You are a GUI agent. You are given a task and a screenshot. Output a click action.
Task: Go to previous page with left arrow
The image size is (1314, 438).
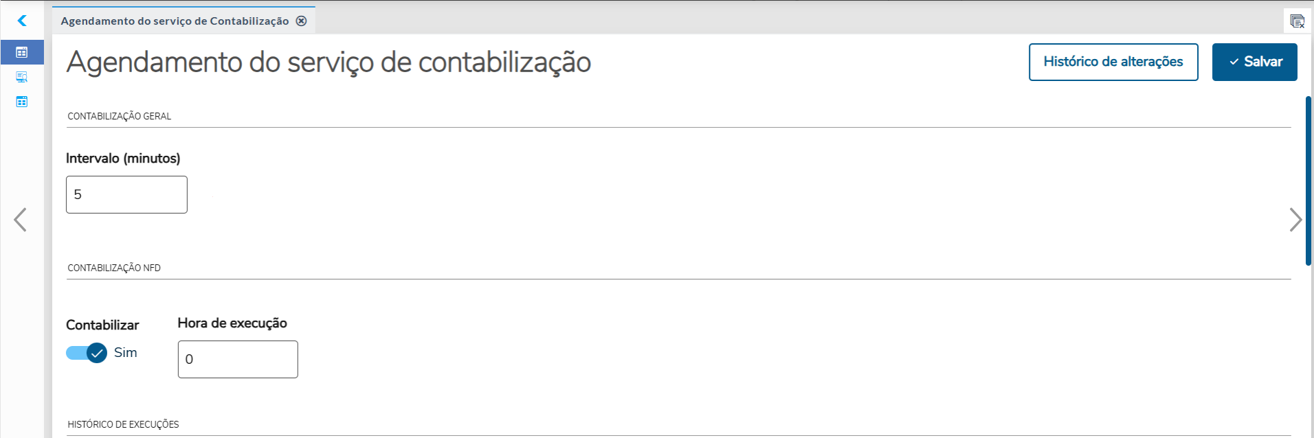[21, 220]
